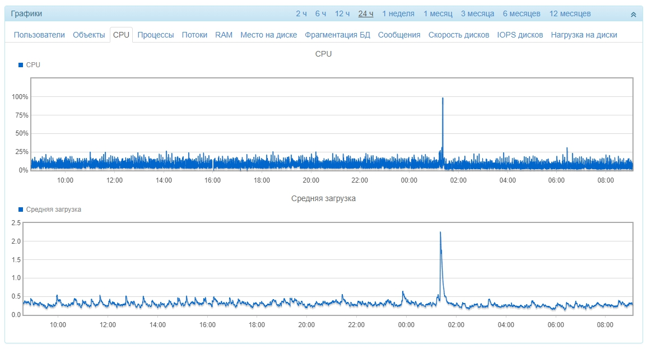Screen dimensions: 647x349
Task: Switch to the 12 ч time range
Action: click(342, 13)
